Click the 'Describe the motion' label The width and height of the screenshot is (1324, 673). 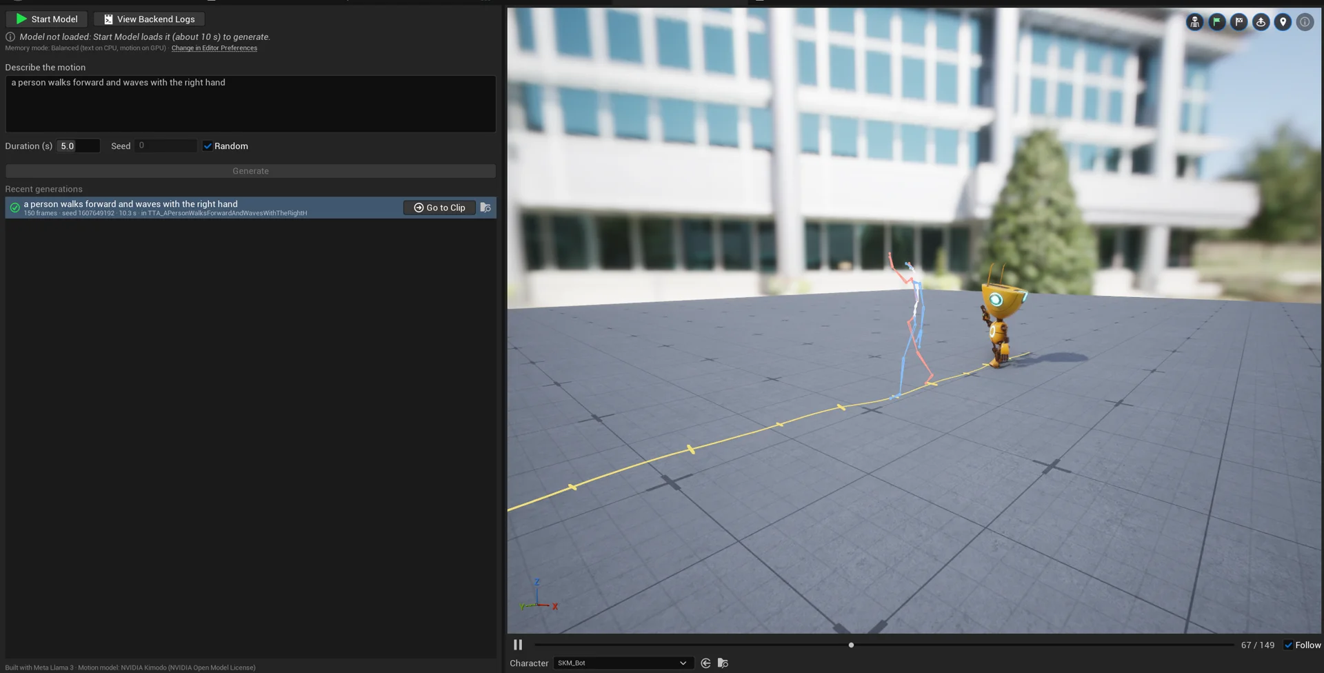(46, 68)
